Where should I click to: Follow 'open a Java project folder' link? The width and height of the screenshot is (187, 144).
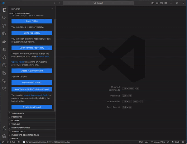[36, 95]
